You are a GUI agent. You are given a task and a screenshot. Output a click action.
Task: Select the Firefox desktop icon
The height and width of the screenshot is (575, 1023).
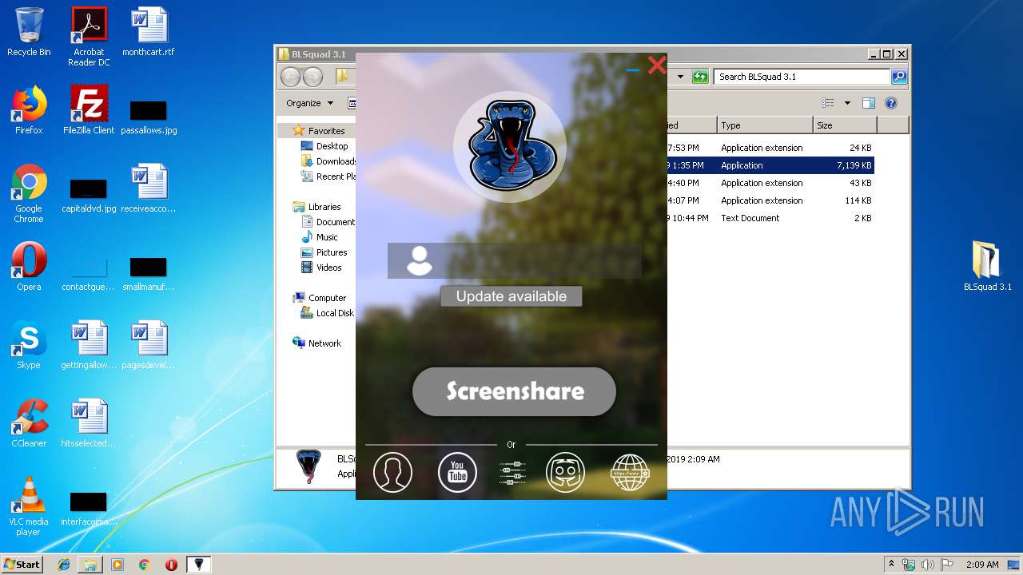29,110
